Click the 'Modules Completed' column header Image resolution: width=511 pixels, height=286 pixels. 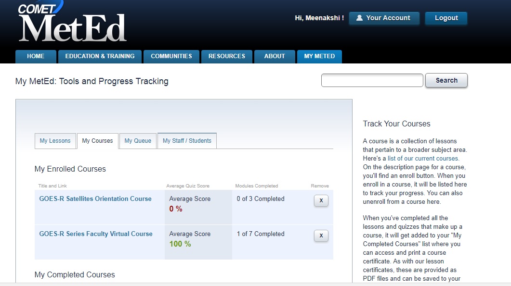[257, 186]
